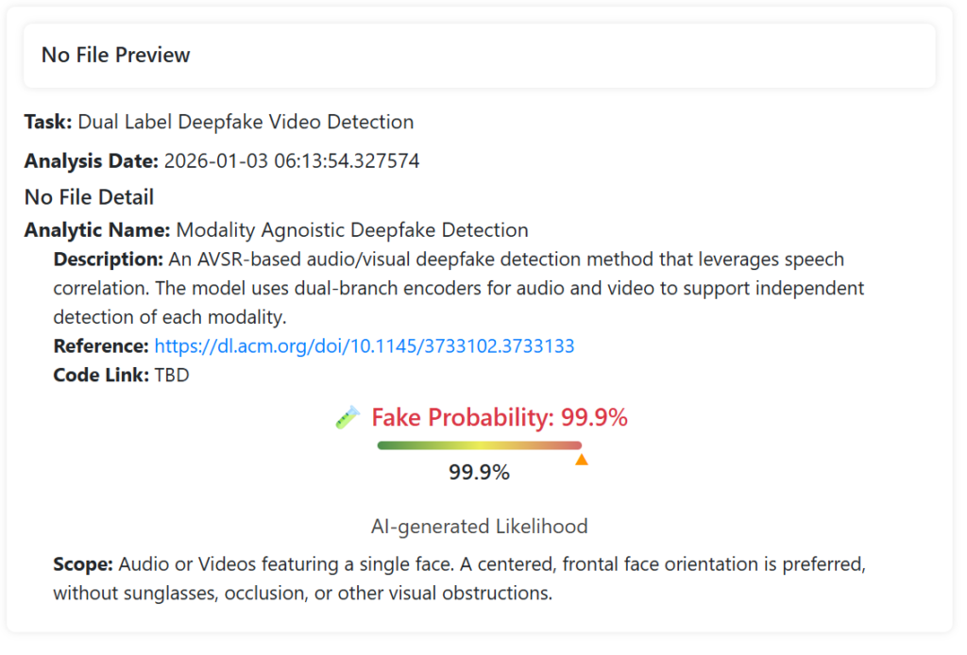Click the Reference label
The image size is (967, 655).
tap(101, 346)
